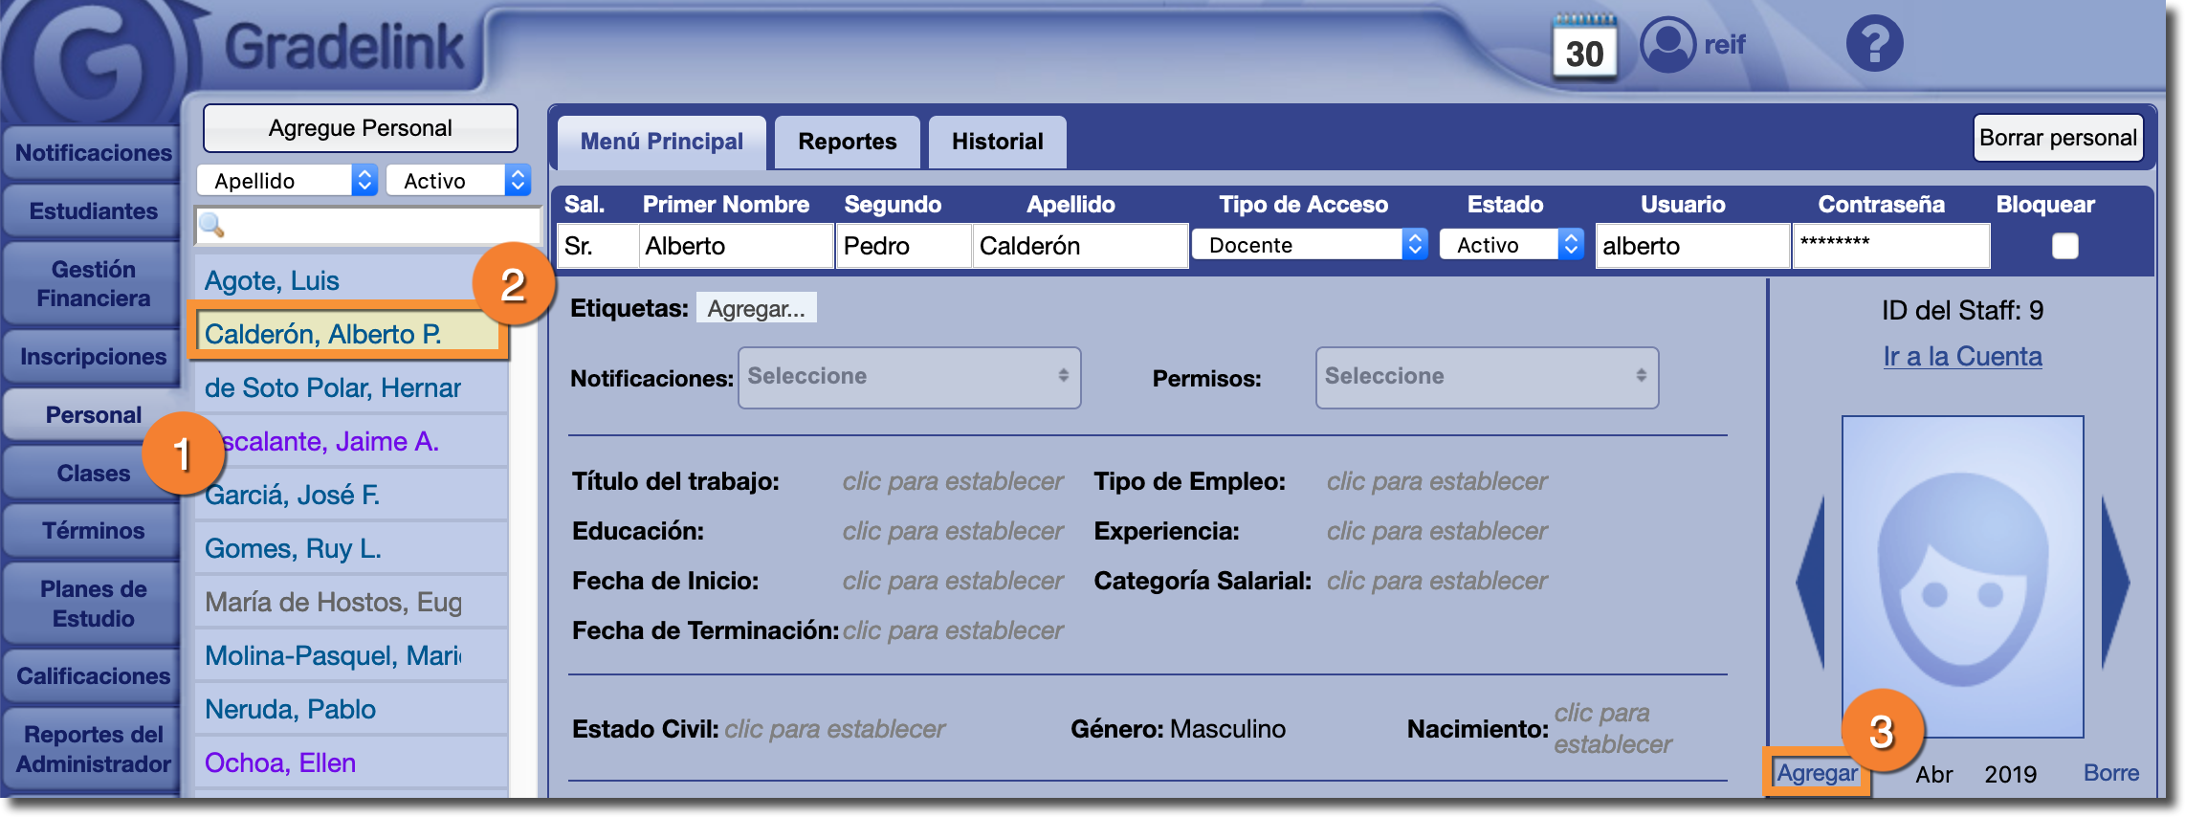Click the magnifying glass search icon

pos(211,226)
